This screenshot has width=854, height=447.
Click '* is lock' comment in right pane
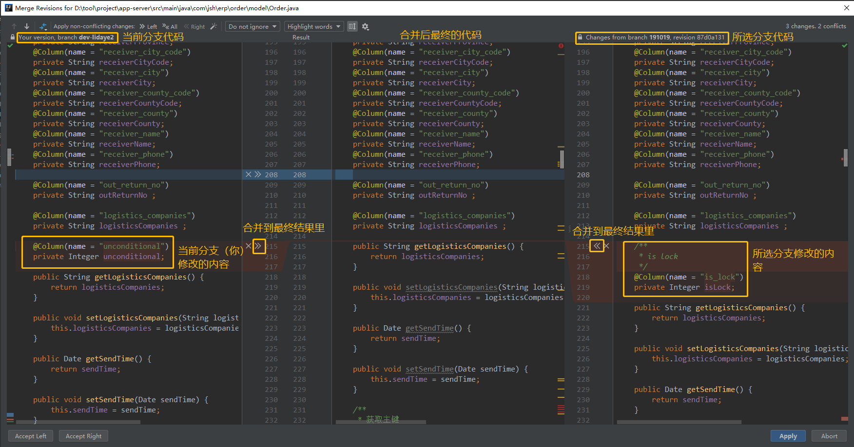658,257
